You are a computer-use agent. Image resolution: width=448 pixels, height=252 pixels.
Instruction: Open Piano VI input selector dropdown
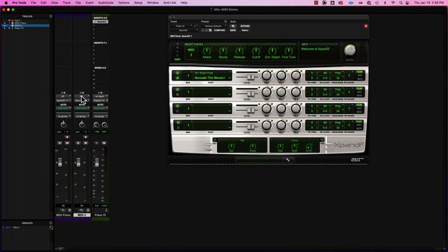pos(100,97)
